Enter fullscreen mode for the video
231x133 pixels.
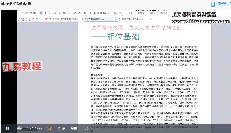pyautogui.click(x=86, y=128)
